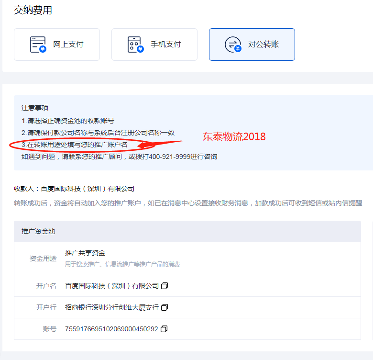Copy the account number (账号) via copy icon
Viewport: 373px width, 360px height.
(164, 329)
